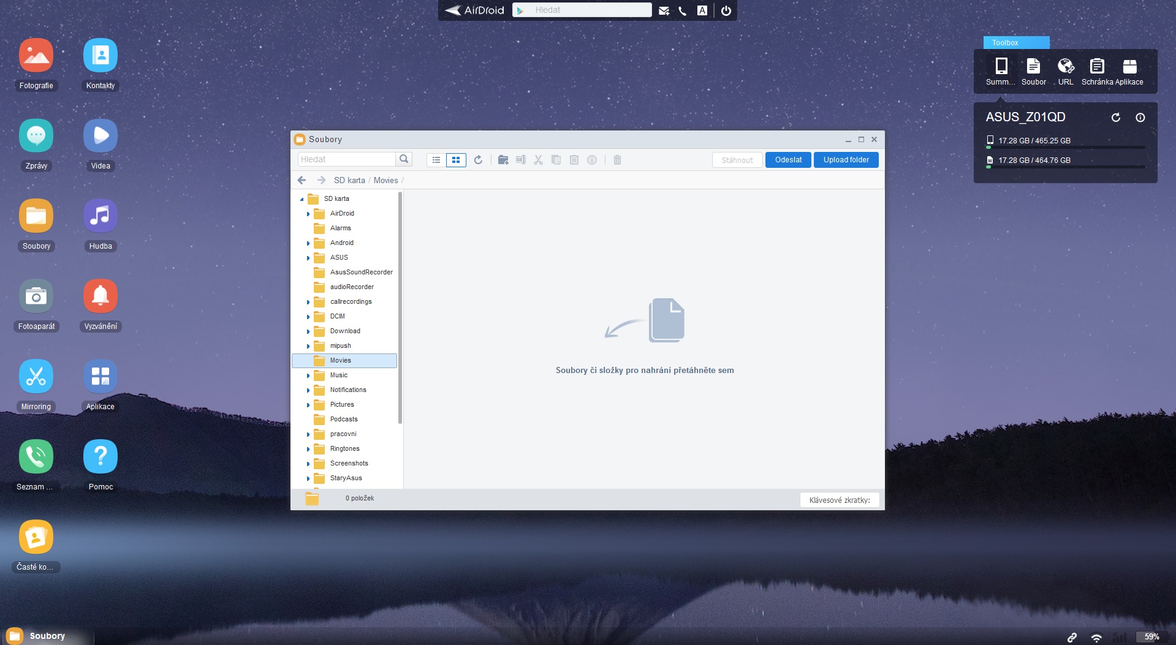This screenshot has width=1176, height=645.
Task: Expand the DCIM folder node
Action: [308, 317]
